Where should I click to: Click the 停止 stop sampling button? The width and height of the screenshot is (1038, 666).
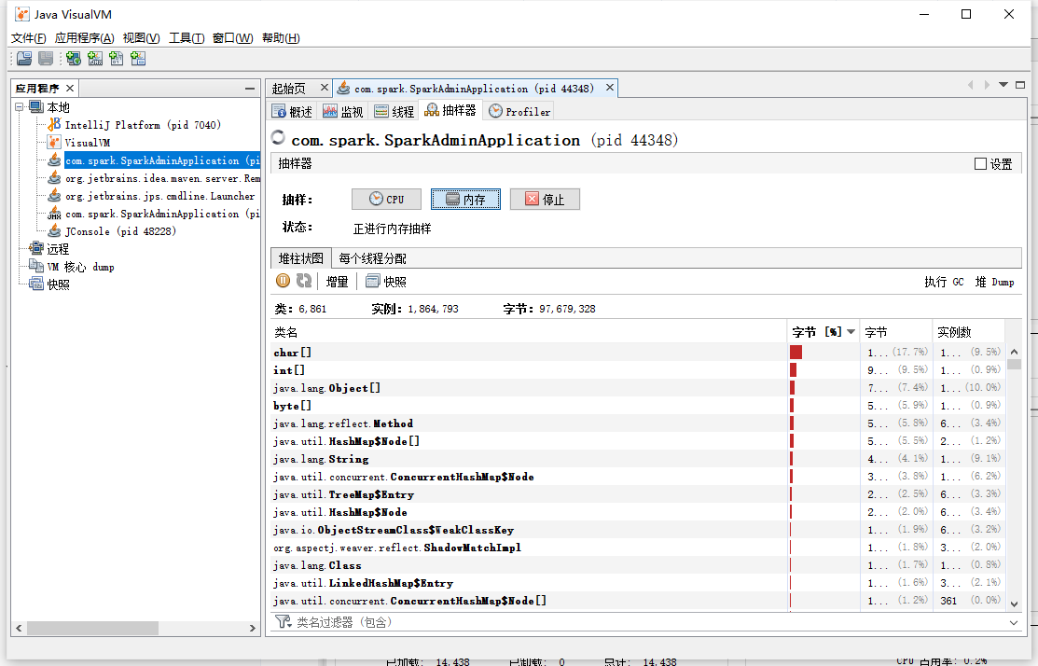coord(545,200)
